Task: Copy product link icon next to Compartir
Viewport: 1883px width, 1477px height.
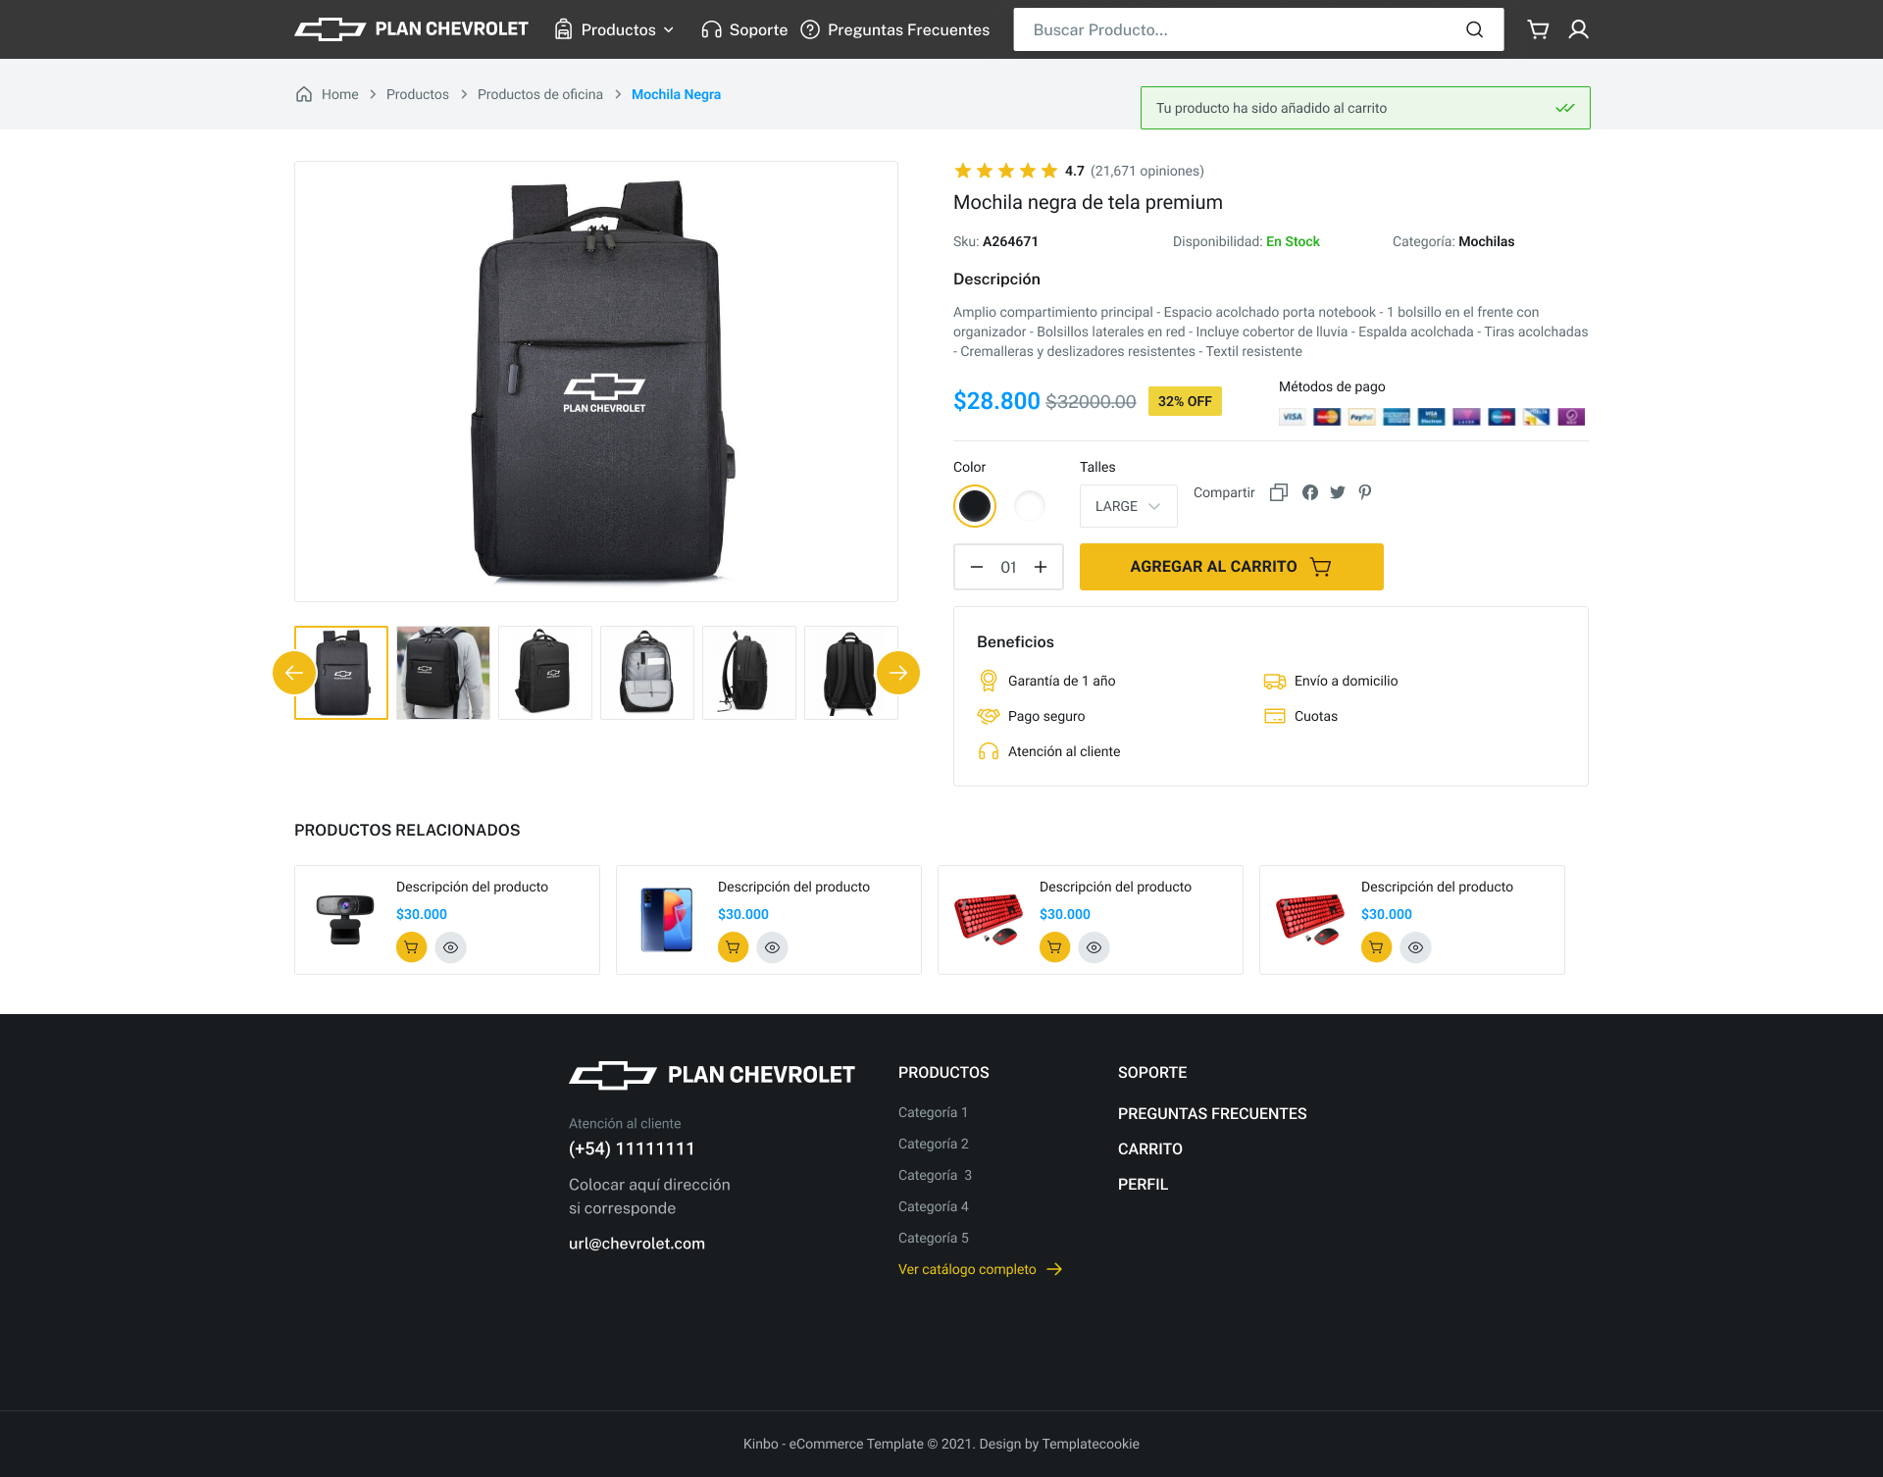Action: click(x=1279, y=492)
